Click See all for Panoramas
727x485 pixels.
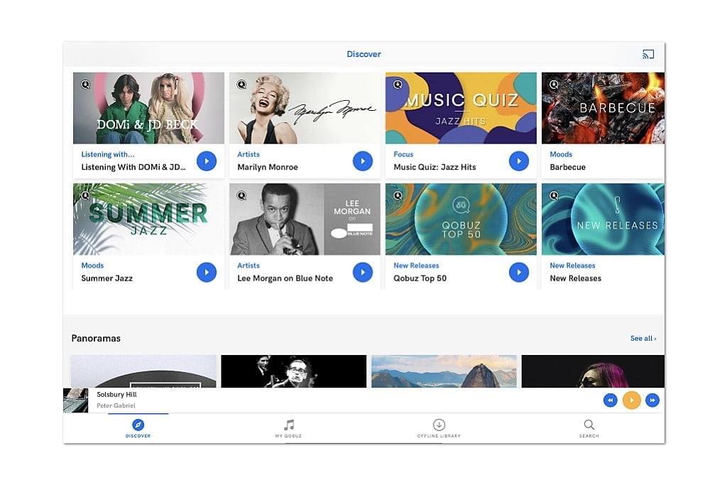643,339
